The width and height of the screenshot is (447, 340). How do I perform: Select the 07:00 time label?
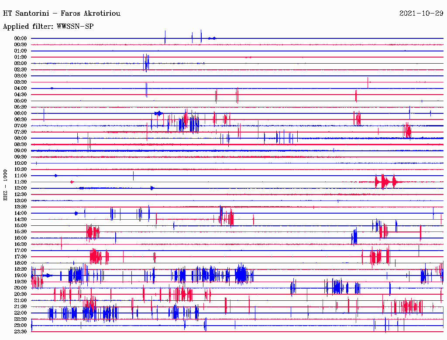[x=21, y=126]
